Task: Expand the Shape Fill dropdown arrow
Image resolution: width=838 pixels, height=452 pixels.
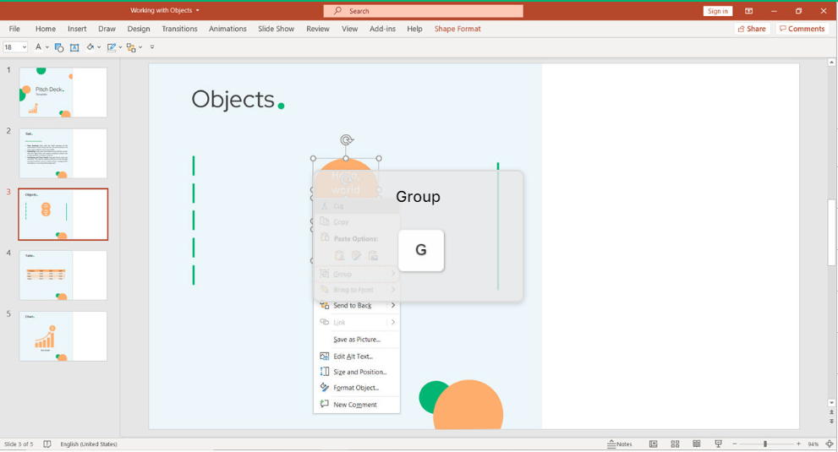Action: (x=99, y=47)
